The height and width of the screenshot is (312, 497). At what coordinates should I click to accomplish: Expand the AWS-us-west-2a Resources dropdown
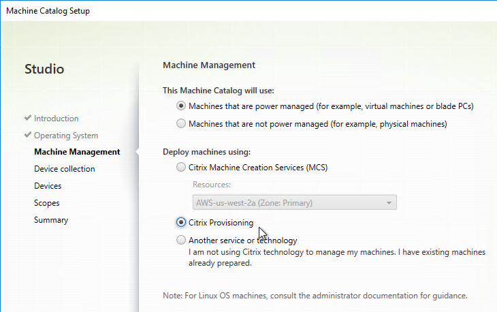tap(295, 202)
